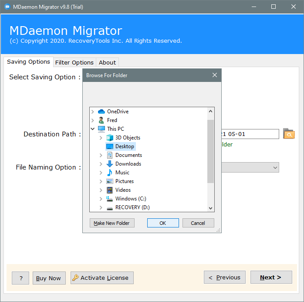Image resolution: width=304 pixels, height=302 pixels.
Task: Cancel the Browse For Folder dialog
Action: coord(198,223)
